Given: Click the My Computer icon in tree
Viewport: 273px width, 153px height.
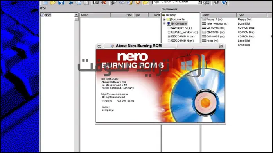Looking at the screenshot, I should tap(169, 23).
